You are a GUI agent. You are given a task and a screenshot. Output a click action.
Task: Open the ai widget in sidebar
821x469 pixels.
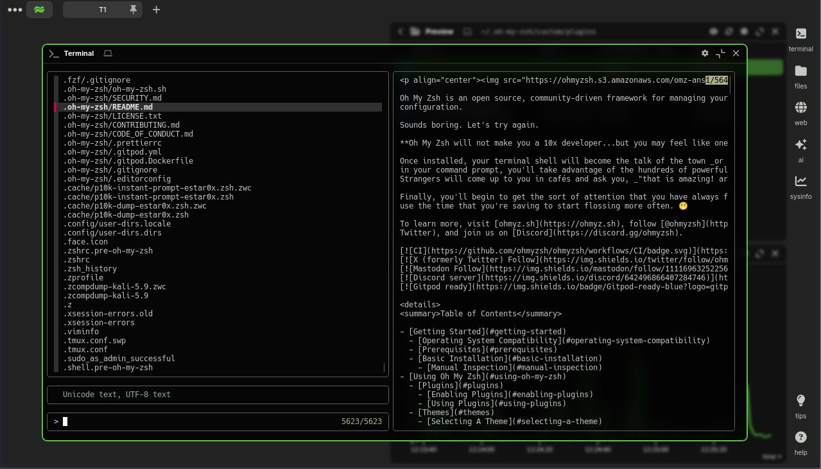coord(801,150)
